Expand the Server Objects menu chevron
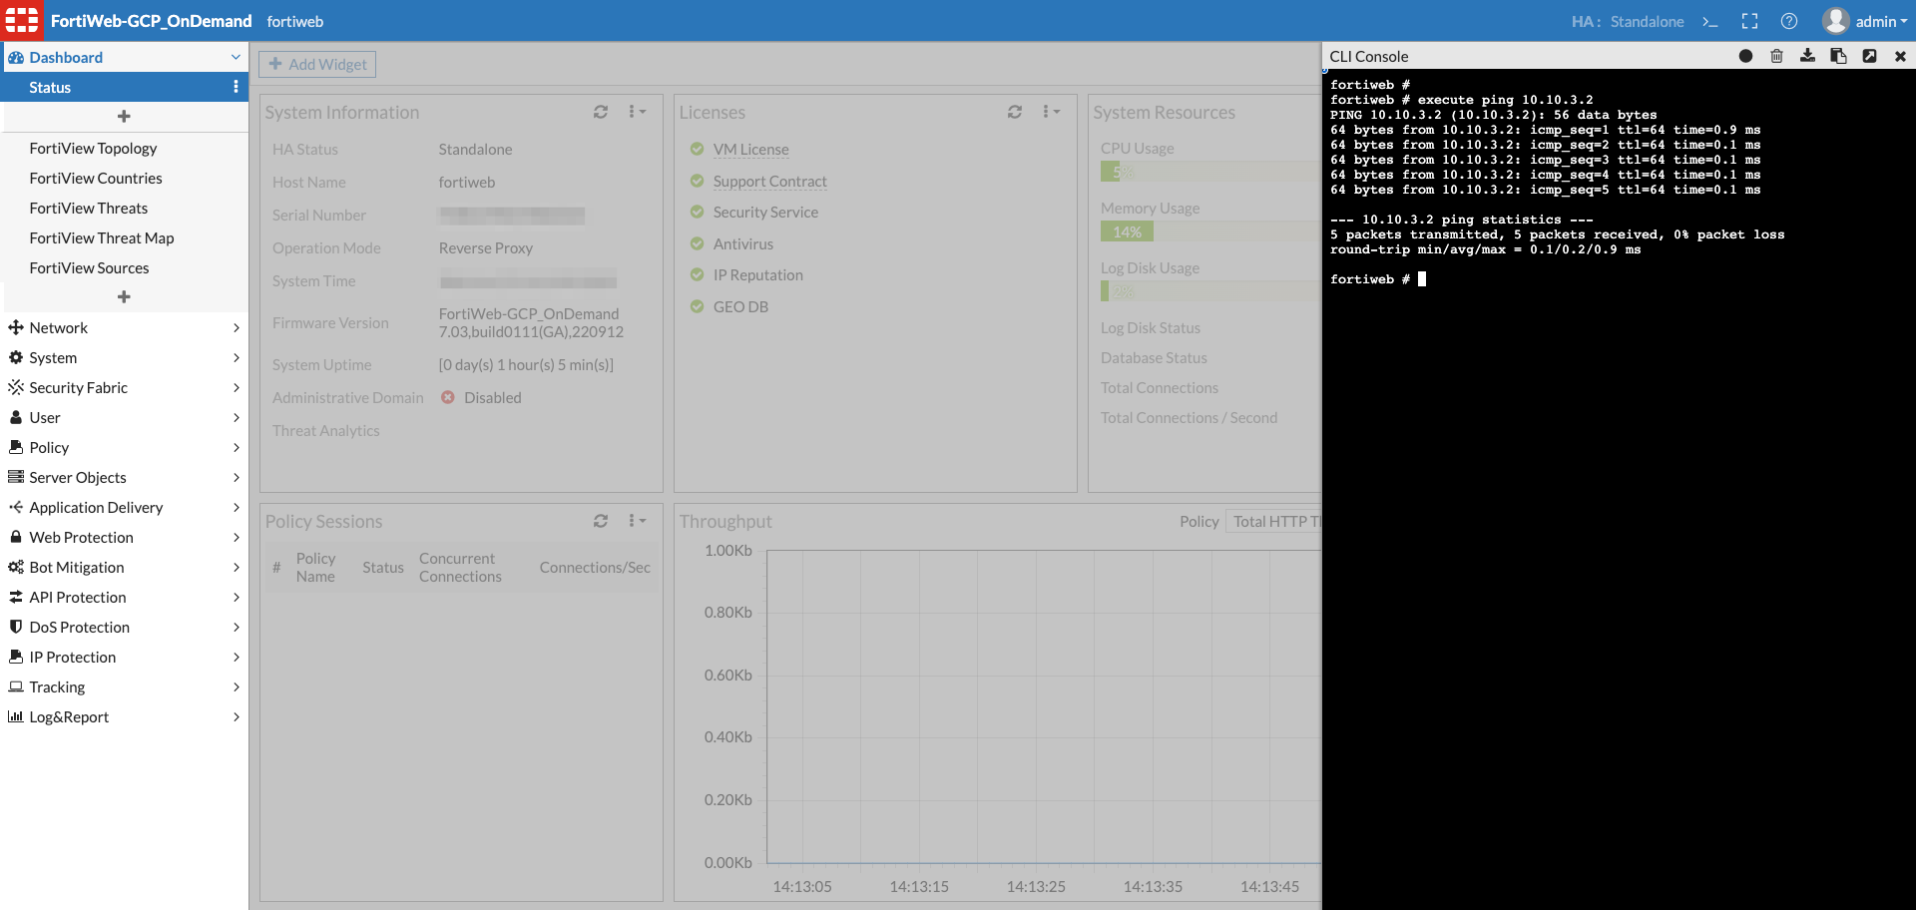Screen dimensions: 1916x910 [x=237, y=477]
